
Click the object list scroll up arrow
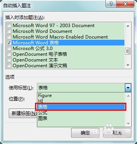pos(128,26)
